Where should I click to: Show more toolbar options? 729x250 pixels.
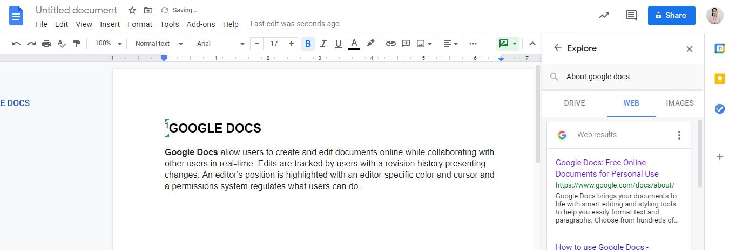pyautogui.click(x=473, y=44)
